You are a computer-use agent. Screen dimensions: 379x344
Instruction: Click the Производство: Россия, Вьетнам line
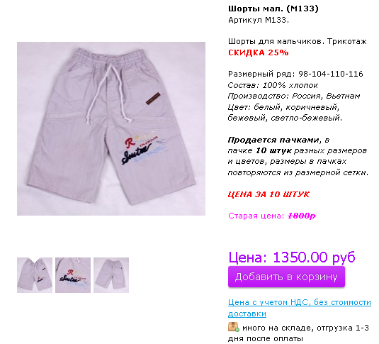(294, 96)
